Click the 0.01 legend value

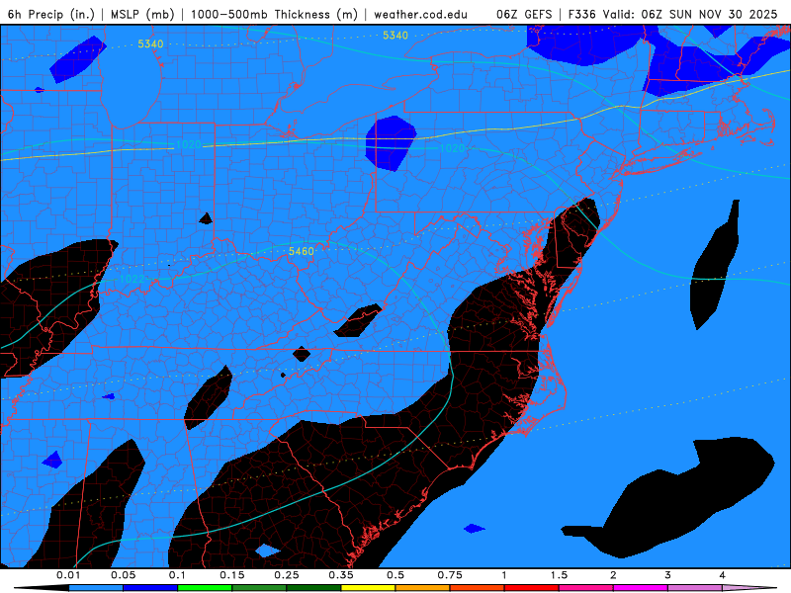coord(68,575)
